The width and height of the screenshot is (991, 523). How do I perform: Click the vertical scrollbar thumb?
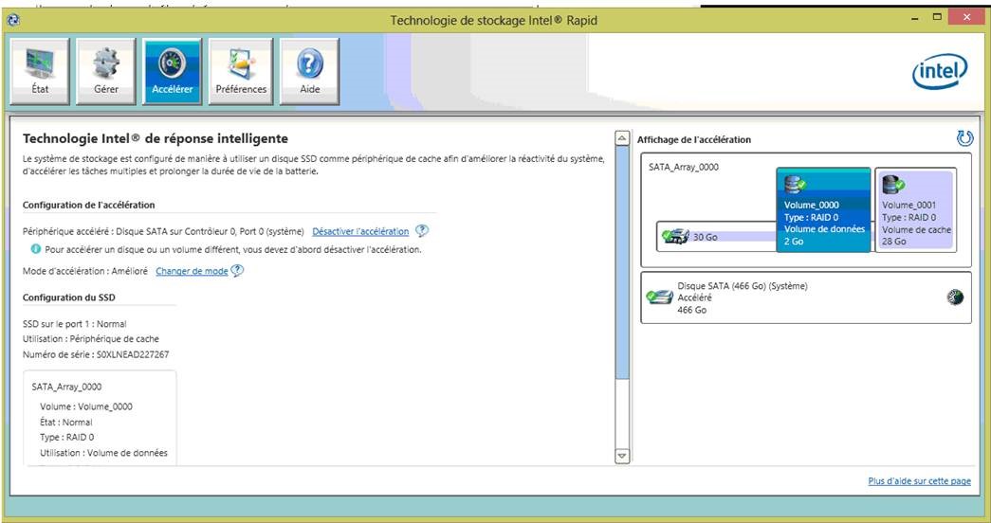click(622, 262)
